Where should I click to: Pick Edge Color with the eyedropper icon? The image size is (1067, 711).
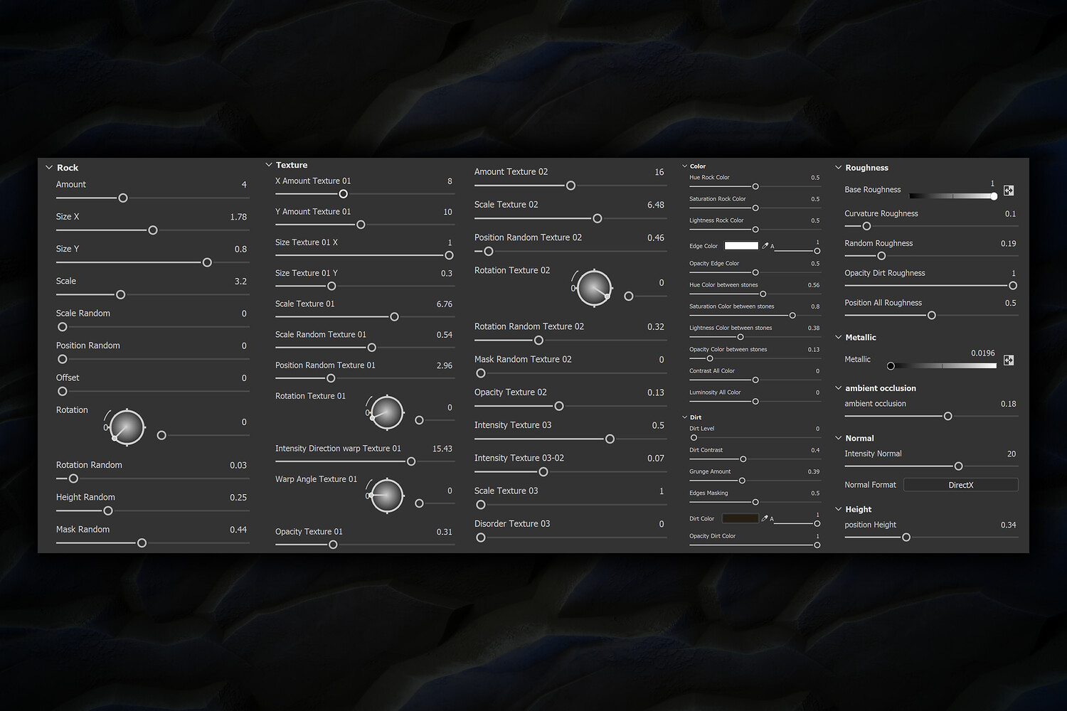[765, 246]
